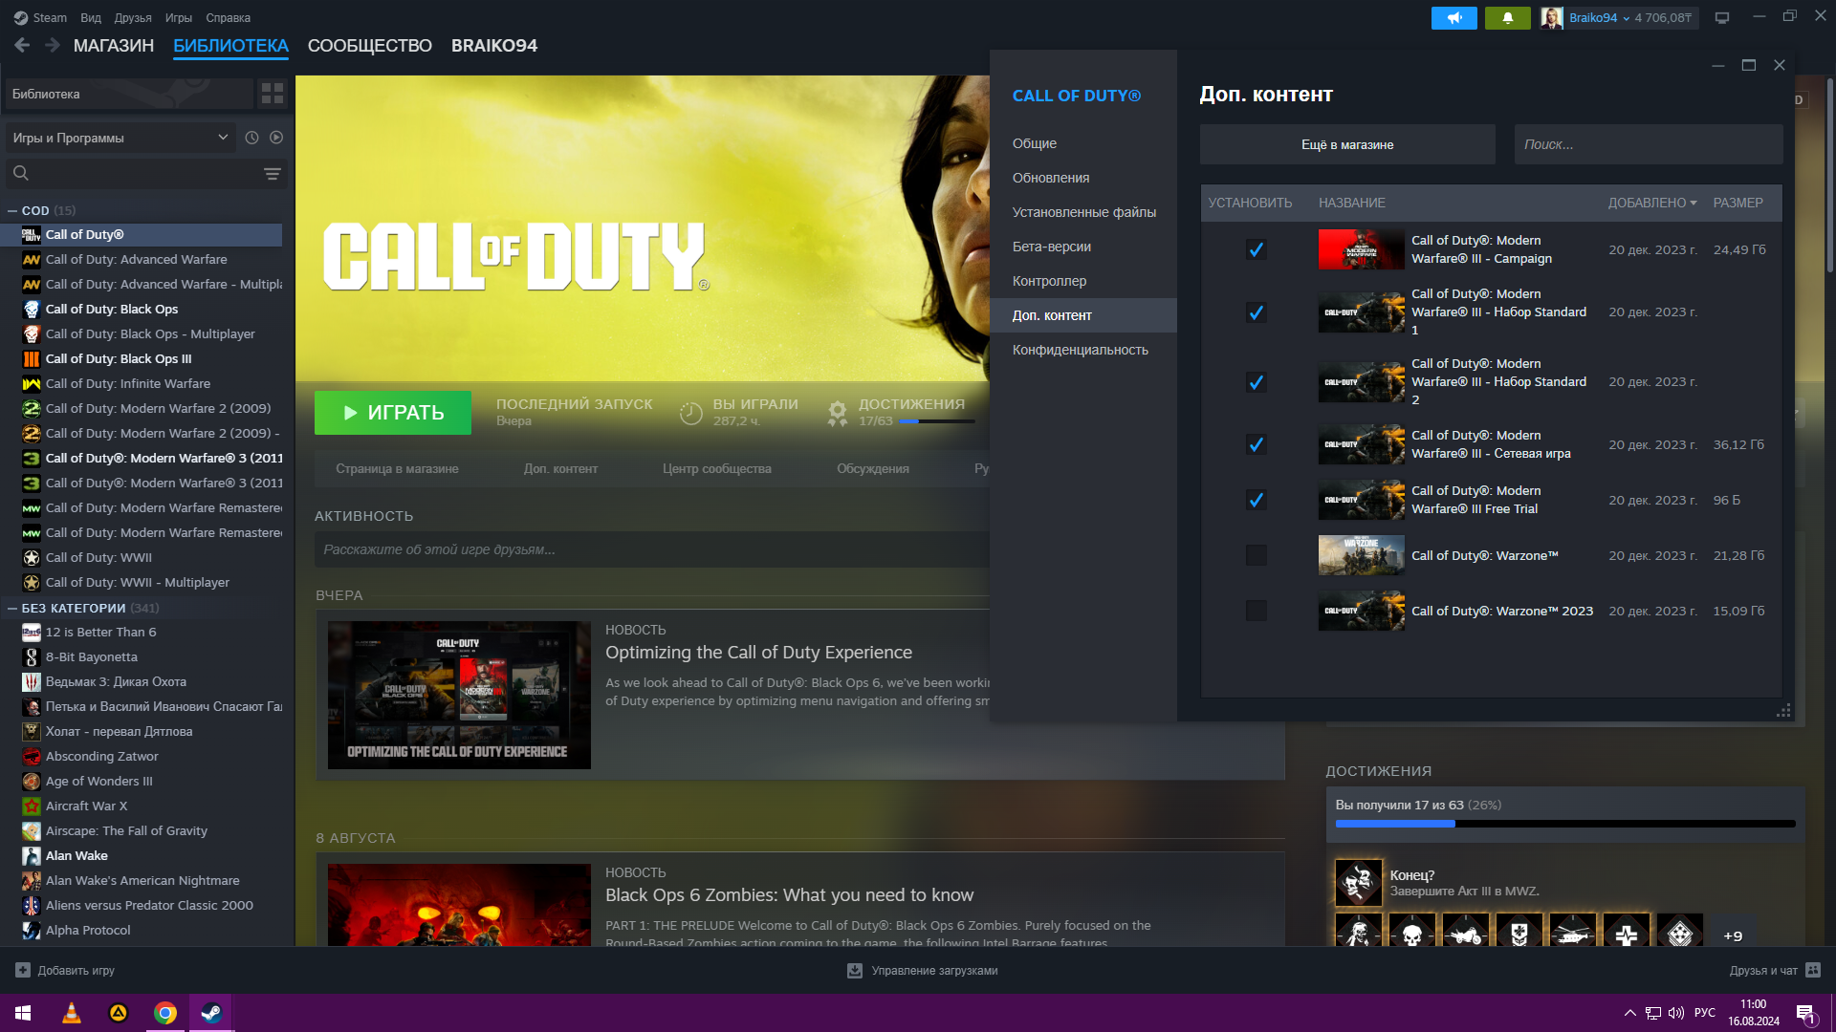
Task: Click the +9 more achievements badge
Action: point(1733,935)
